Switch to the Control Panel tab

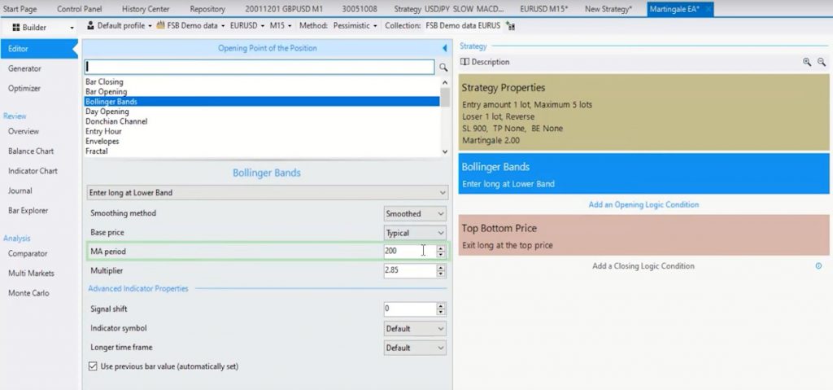80,9
